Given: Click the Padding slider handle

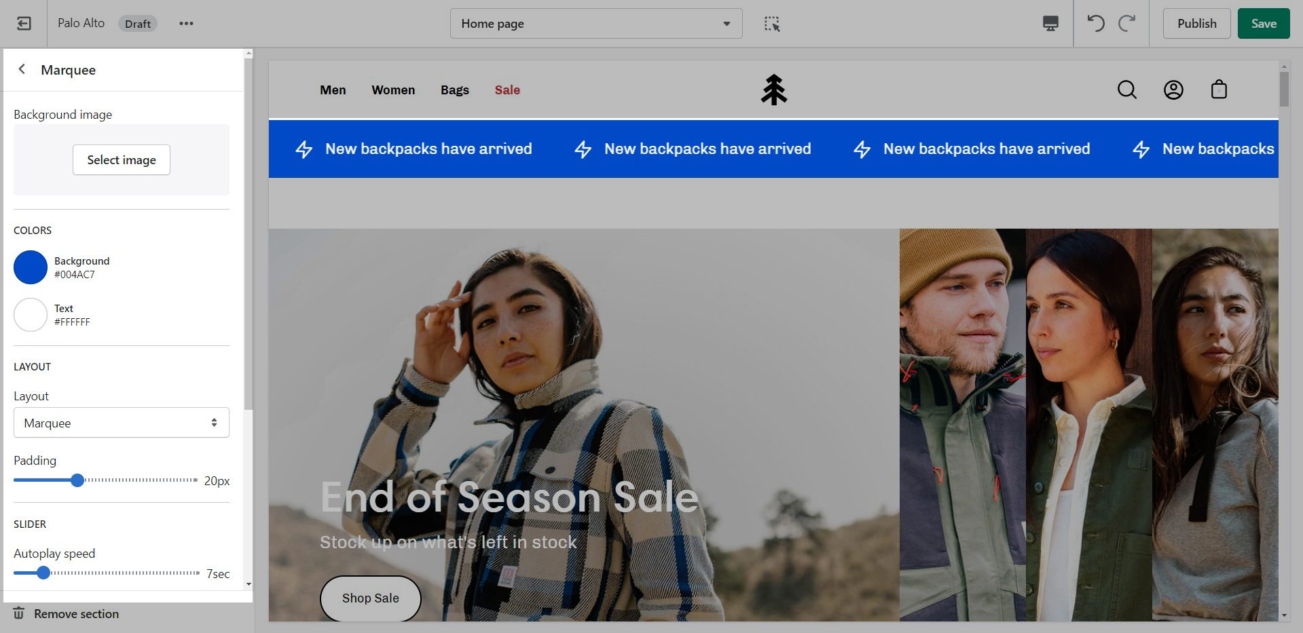Looking at the screenshot, I should (x=77, y=480).
